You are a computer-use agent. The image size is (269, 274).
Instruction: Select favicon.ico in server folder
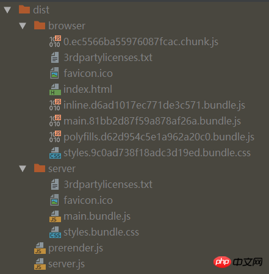(88, 200)
